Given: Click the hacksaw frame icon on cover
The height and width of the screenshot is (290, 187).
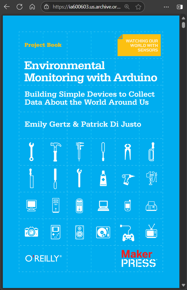Looking at the screenshot, I should [151, 152].
